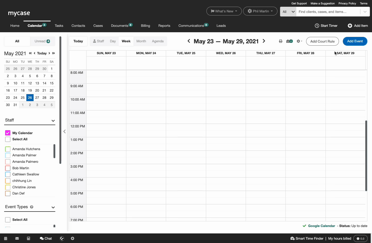Open the Phil Martin account dropdown
This screenshot has height=243, width=372.
pos(260,11)
